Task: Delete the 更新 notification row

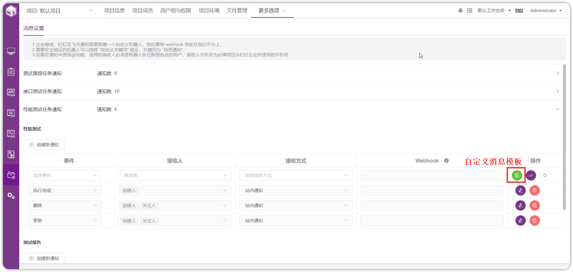Action: [x=535, y=220]
